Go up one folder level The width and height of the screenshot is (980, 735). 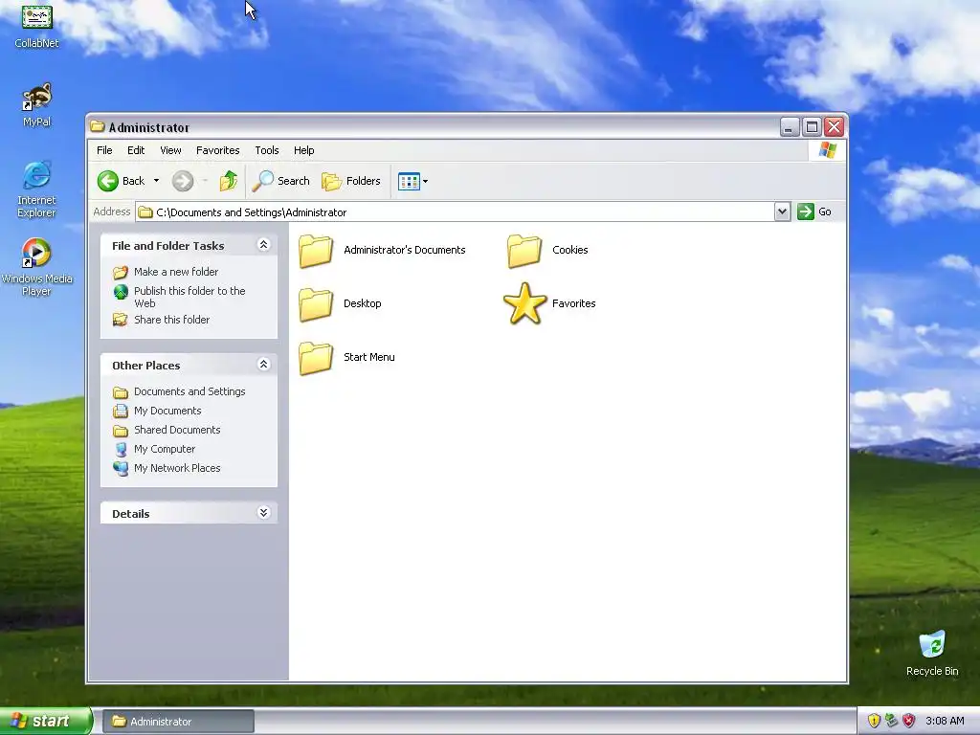[228, 181]
